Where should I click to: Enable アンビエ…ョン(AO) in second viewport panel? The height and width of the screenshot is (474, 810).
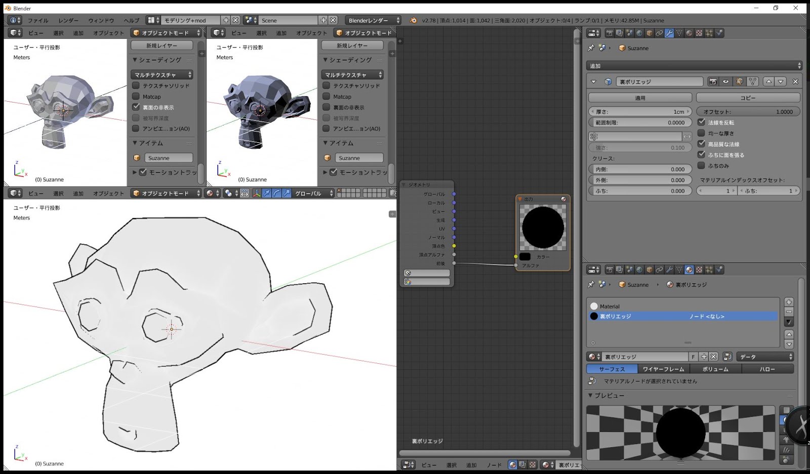[326, 128]
